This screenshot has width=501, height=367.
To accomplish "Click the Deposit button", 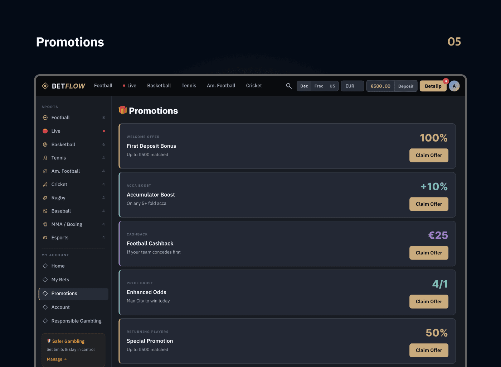I will pos(405,86).
